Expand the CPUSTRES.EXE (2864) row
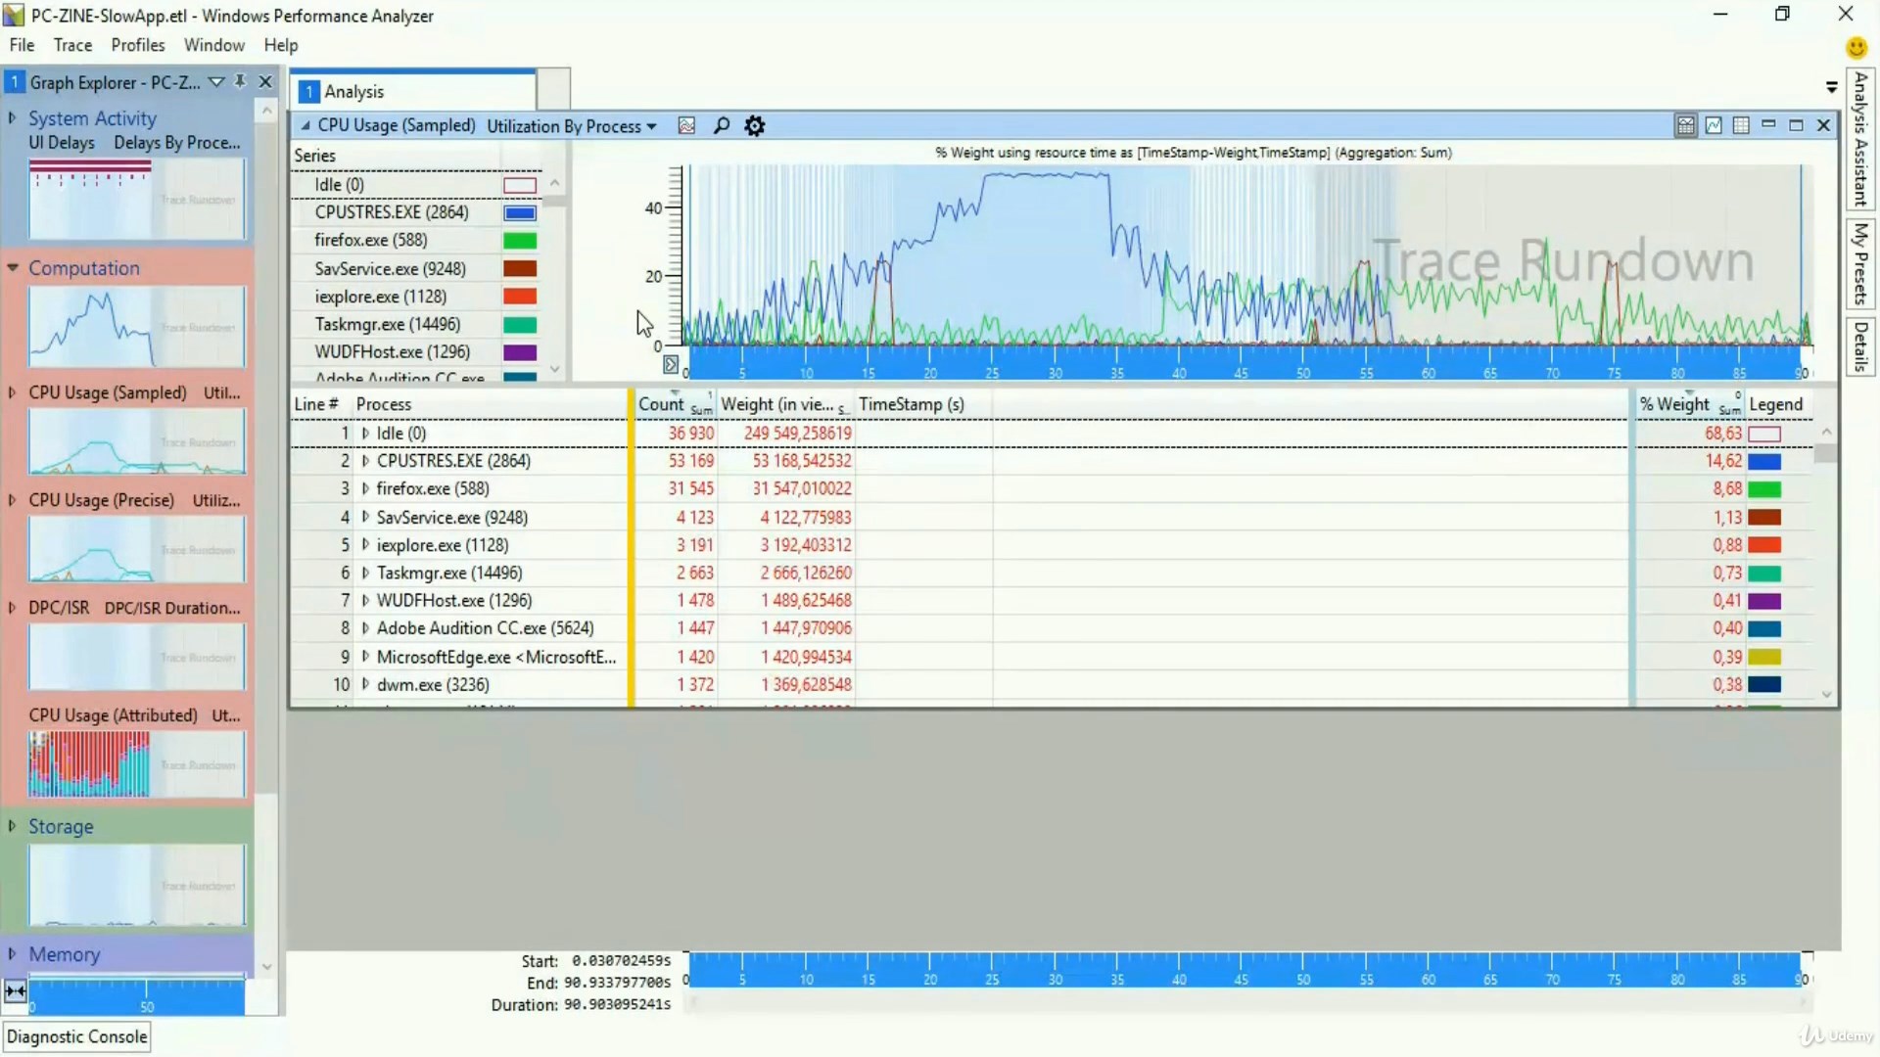Viewport: 1880px width, 1057px height. 365,461
